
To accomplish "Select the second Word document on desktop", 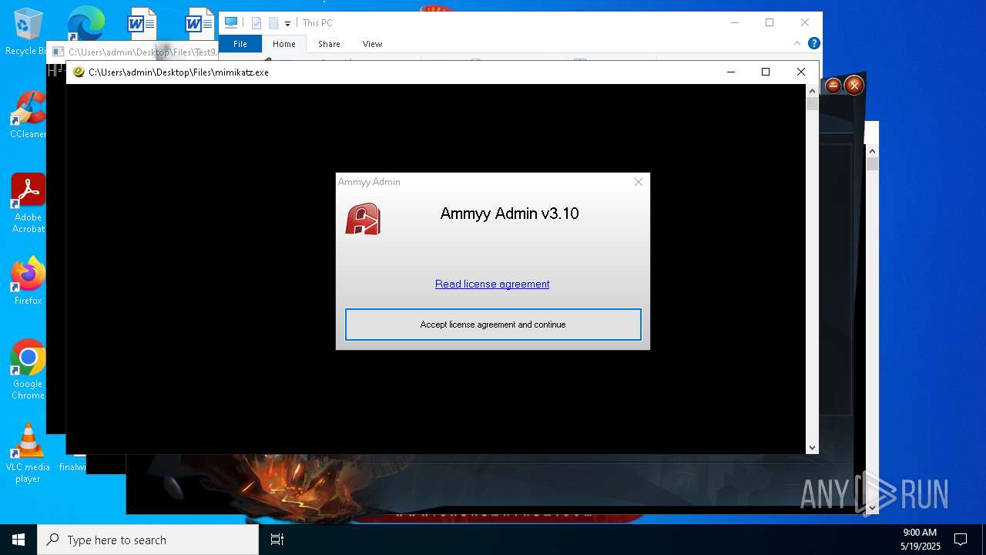I will click(200, 23).
